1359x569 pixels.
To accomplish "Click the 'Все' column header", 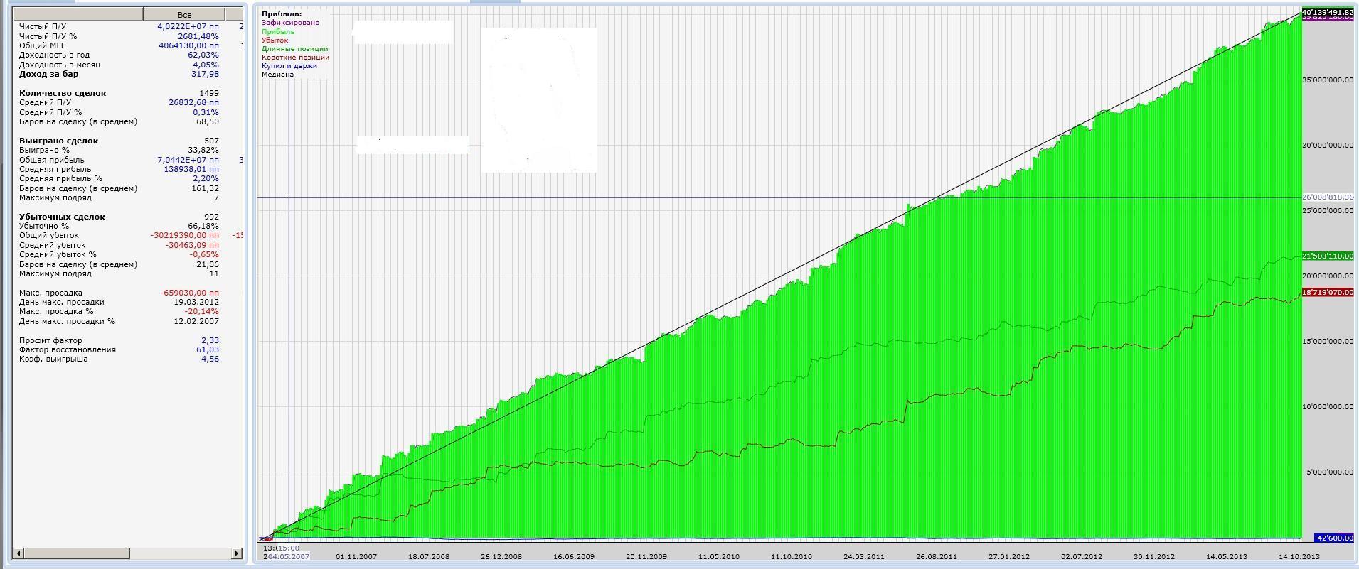I will click(x=184, y=14).
